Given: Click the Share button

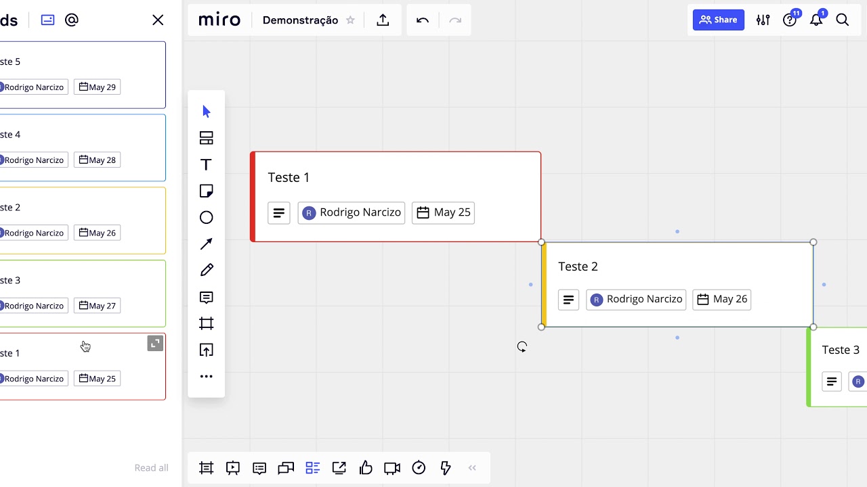Looking at the screenshot, I should (719, 20).
